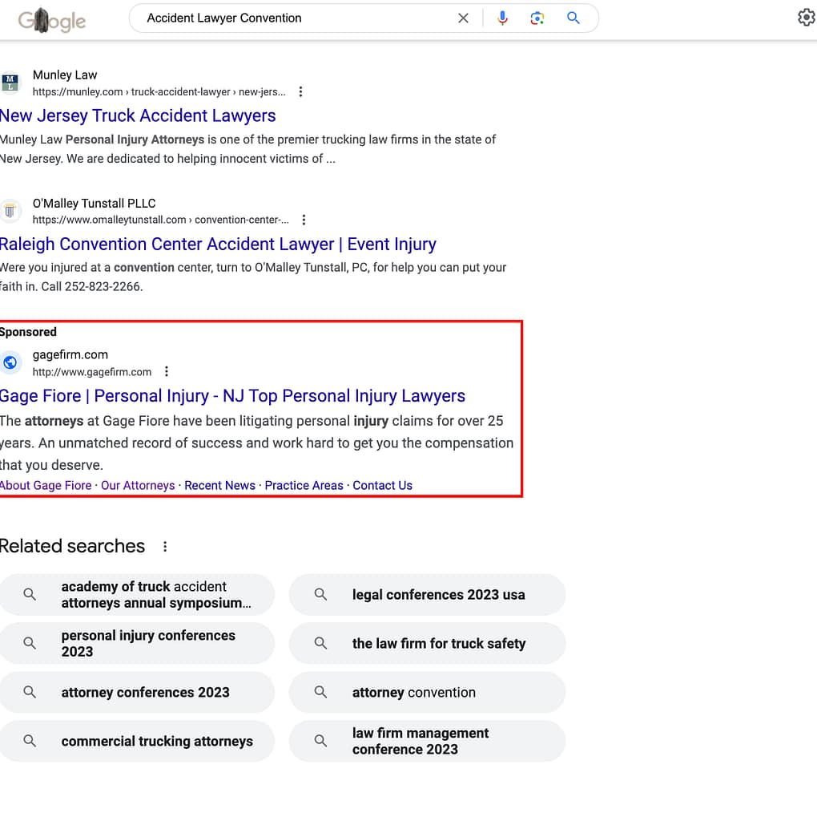Select related search academy of truck accident attorneys
The height and width of the screenshot is (821, 817).
[x=136, y=594]
